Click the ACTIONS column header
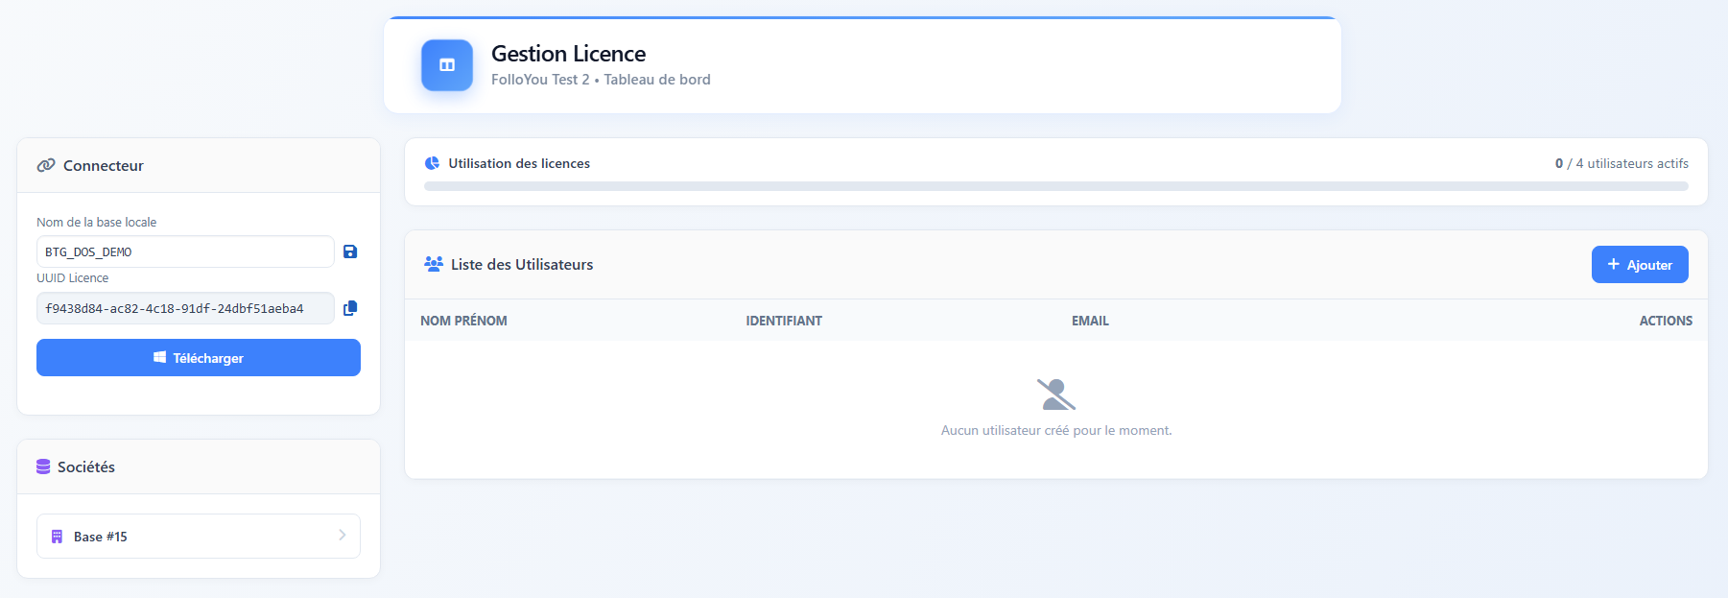 point(1665,321)
